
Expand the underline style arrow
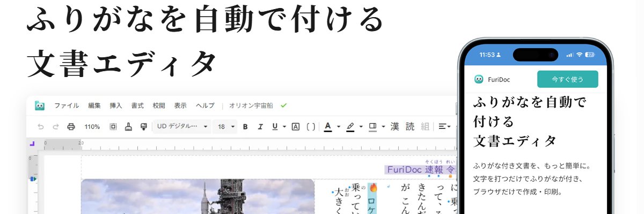284,127
